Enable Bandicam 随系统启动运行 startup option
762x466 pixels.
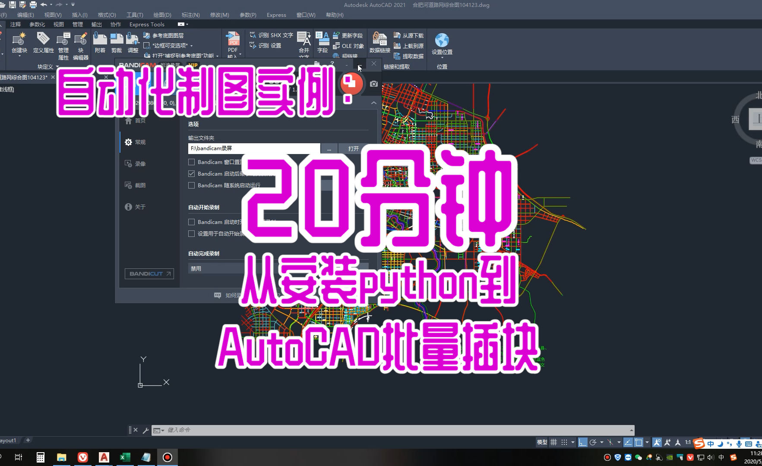pos(192,185)
